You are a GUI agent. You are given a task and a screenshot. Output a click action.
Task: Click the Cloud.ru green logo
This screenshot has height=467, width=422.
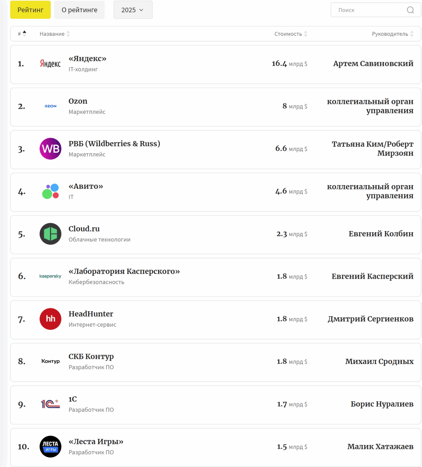[50, 234]
